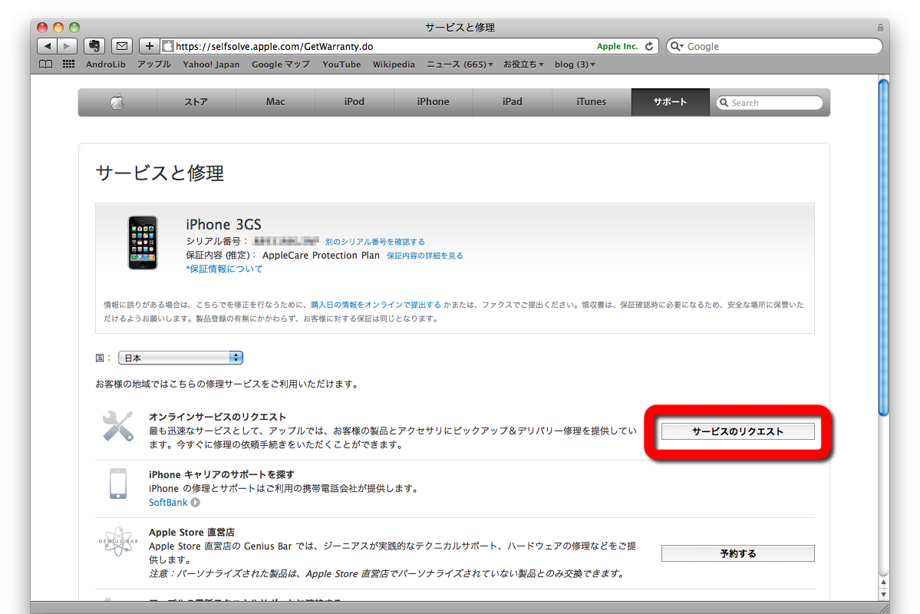Expand the お役立ち bookmarks folder

523,64
